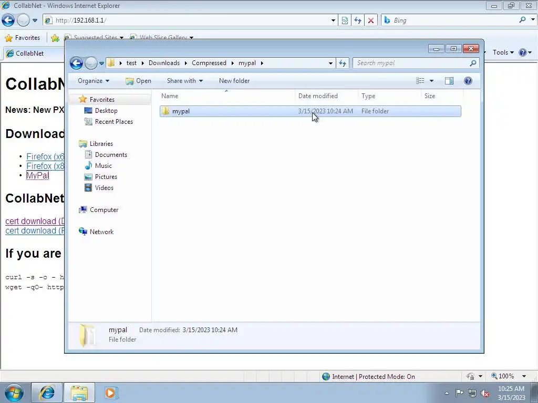Open the IE zoom level dropdown

(524, 376)
